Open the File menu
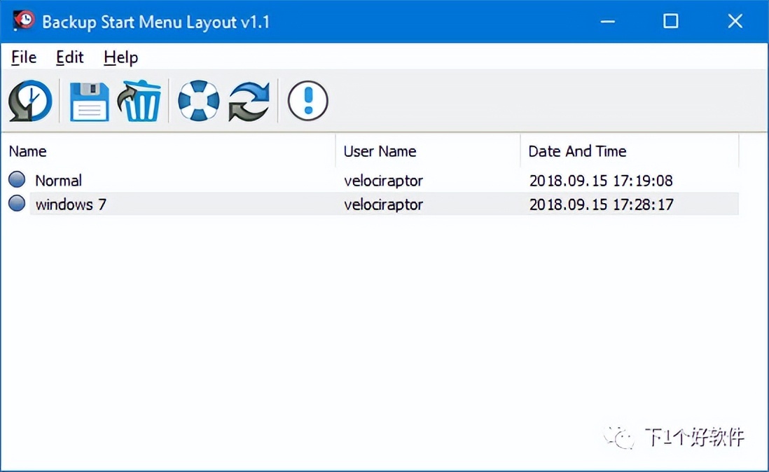The width and height of the screenshot is (769, 472). [x=24, y=57]
